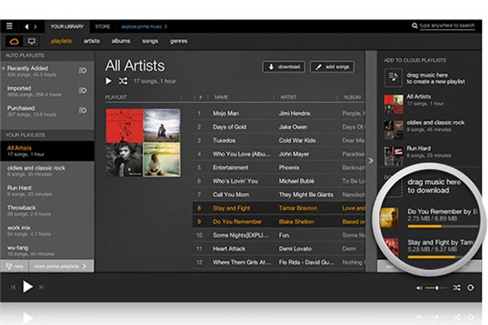The image size is (488, 325).
Task: Select the song Mojo Man
Action: [x=226, y=114]
